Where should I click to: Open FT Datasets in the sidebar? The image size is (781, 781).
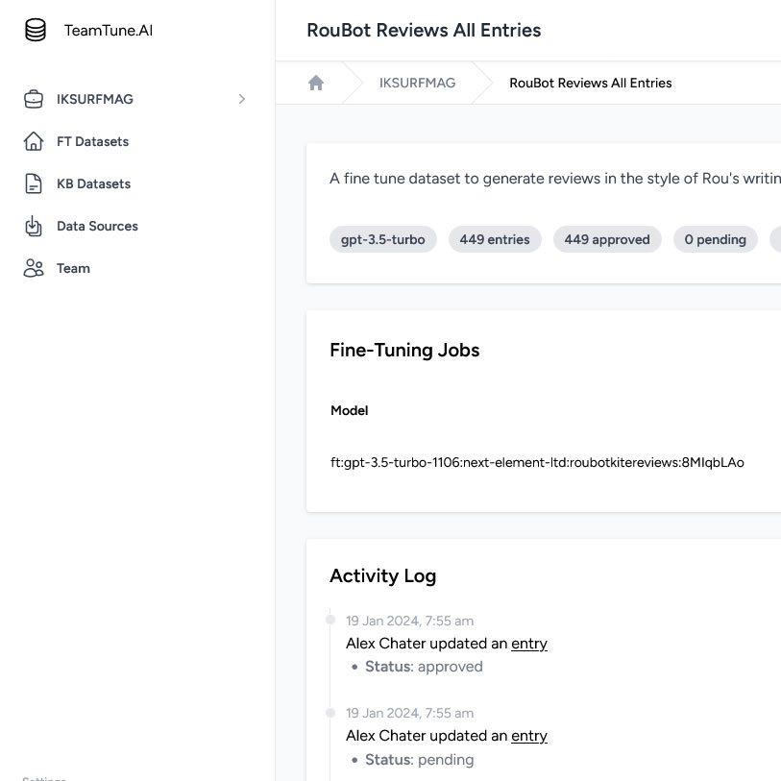click(92, 141)
